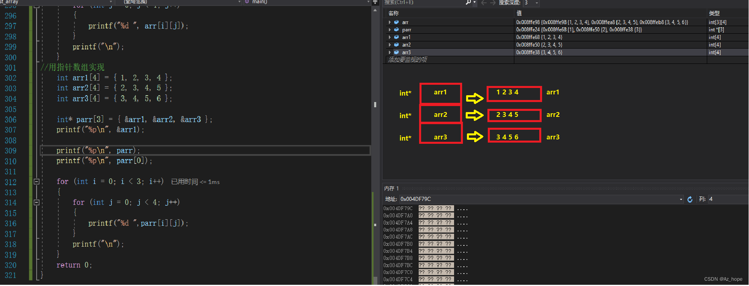Image resolution: width=749 pixels, height=286 pixels.
Task: Click code line int arr1[4] declaration
Action: coord(115,78)
